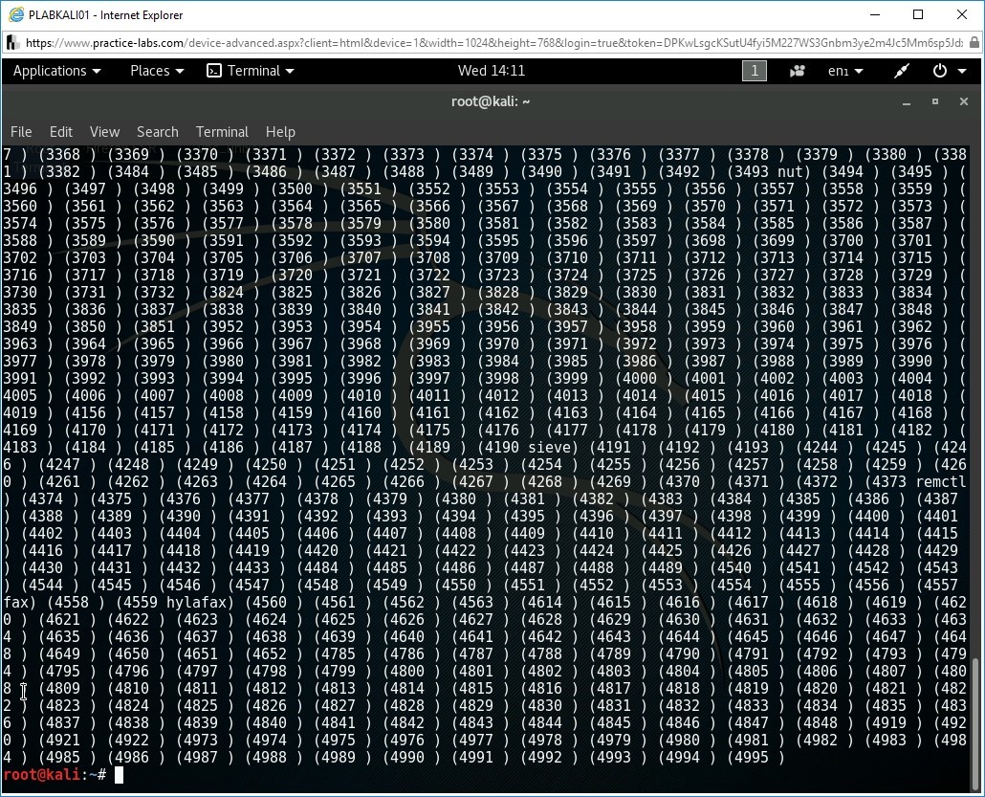Viewport: 985px width, 797px height.
Task: Click the '(3500 )' entry
Action: (299, 189)
